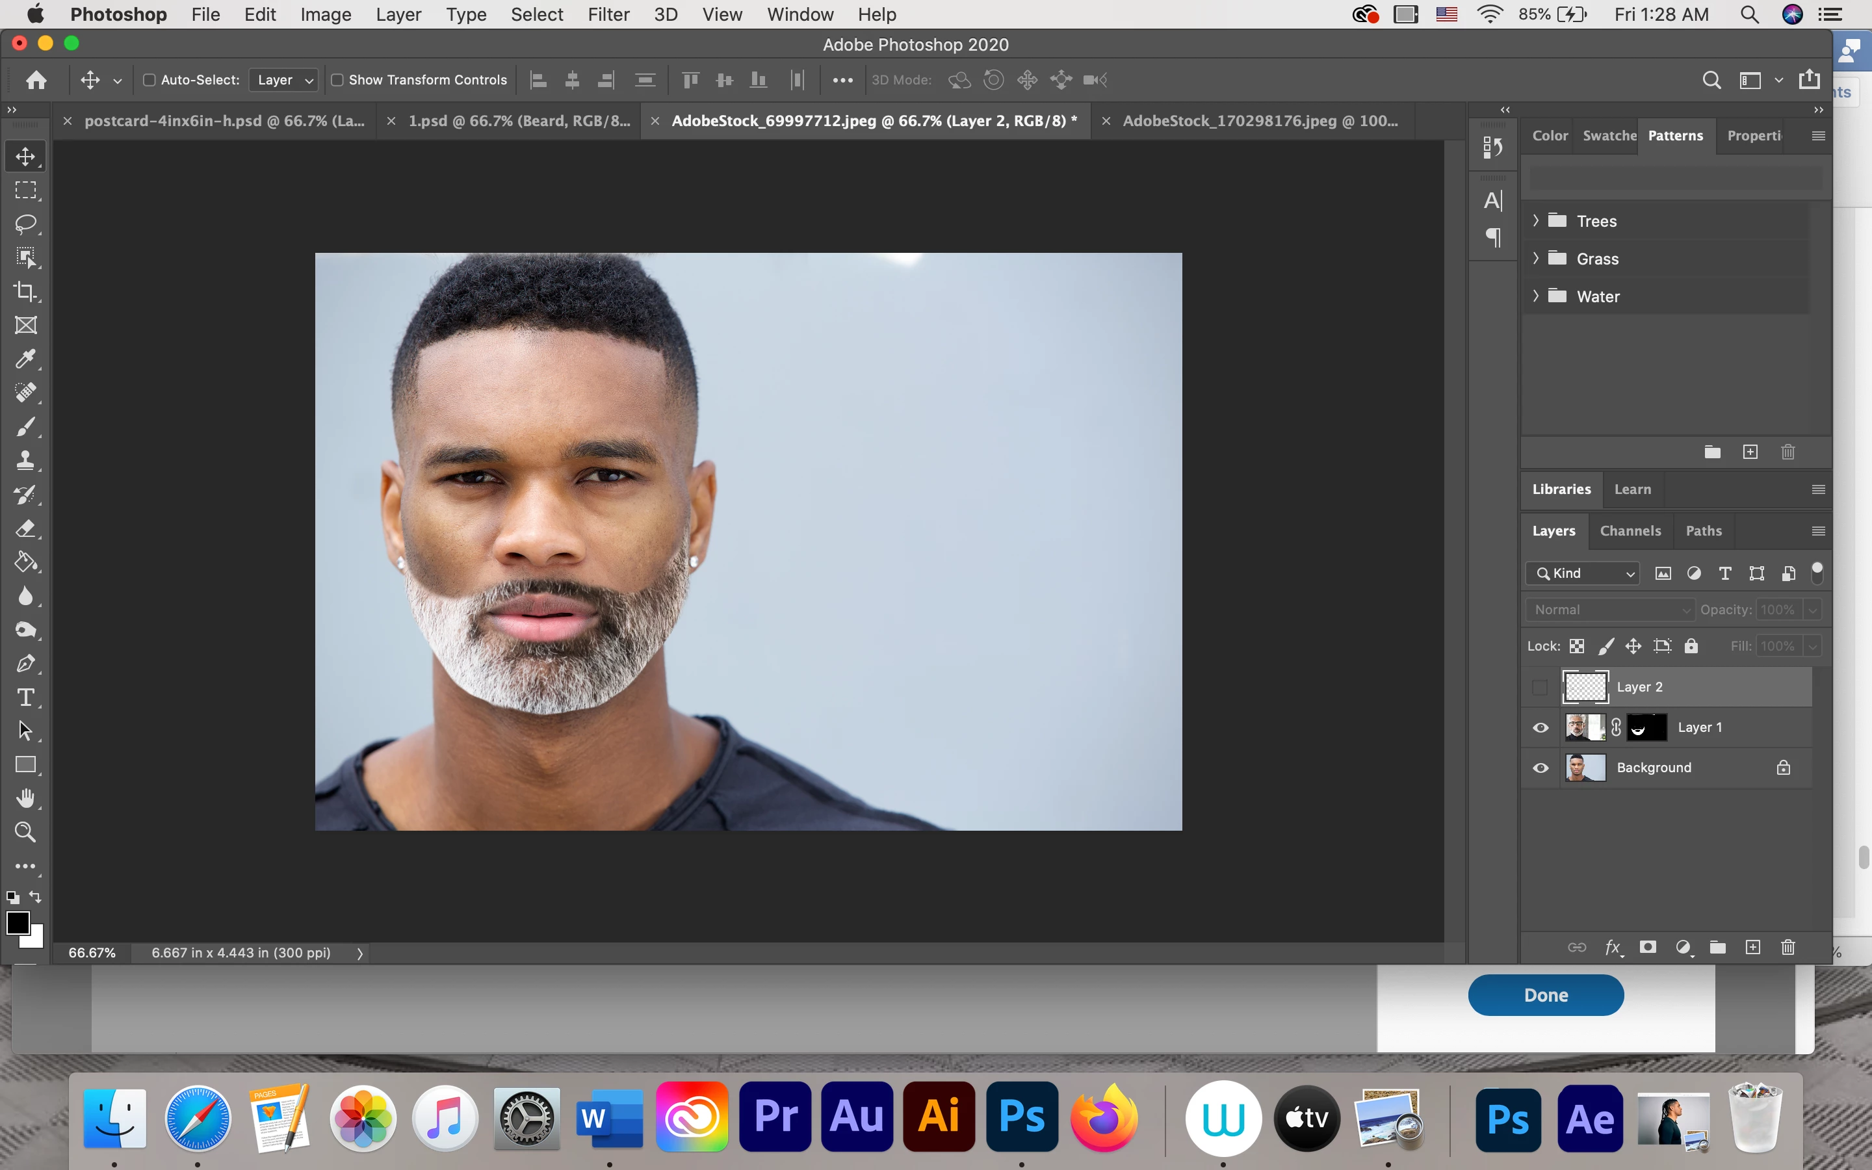Open the Kind layer filter dropdown
1872x1170 pixels.
tap(1583, 573)
